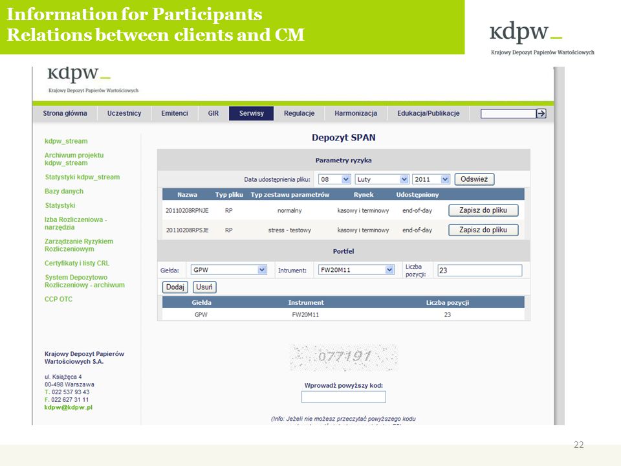The image size is (621, 466).
Task: Click the Odśwież button
Action: pyautogui.click(x=474, y=179)
